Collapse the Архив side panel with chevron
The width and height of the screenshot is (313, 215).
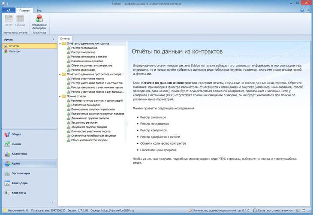[x=53, y=39]
